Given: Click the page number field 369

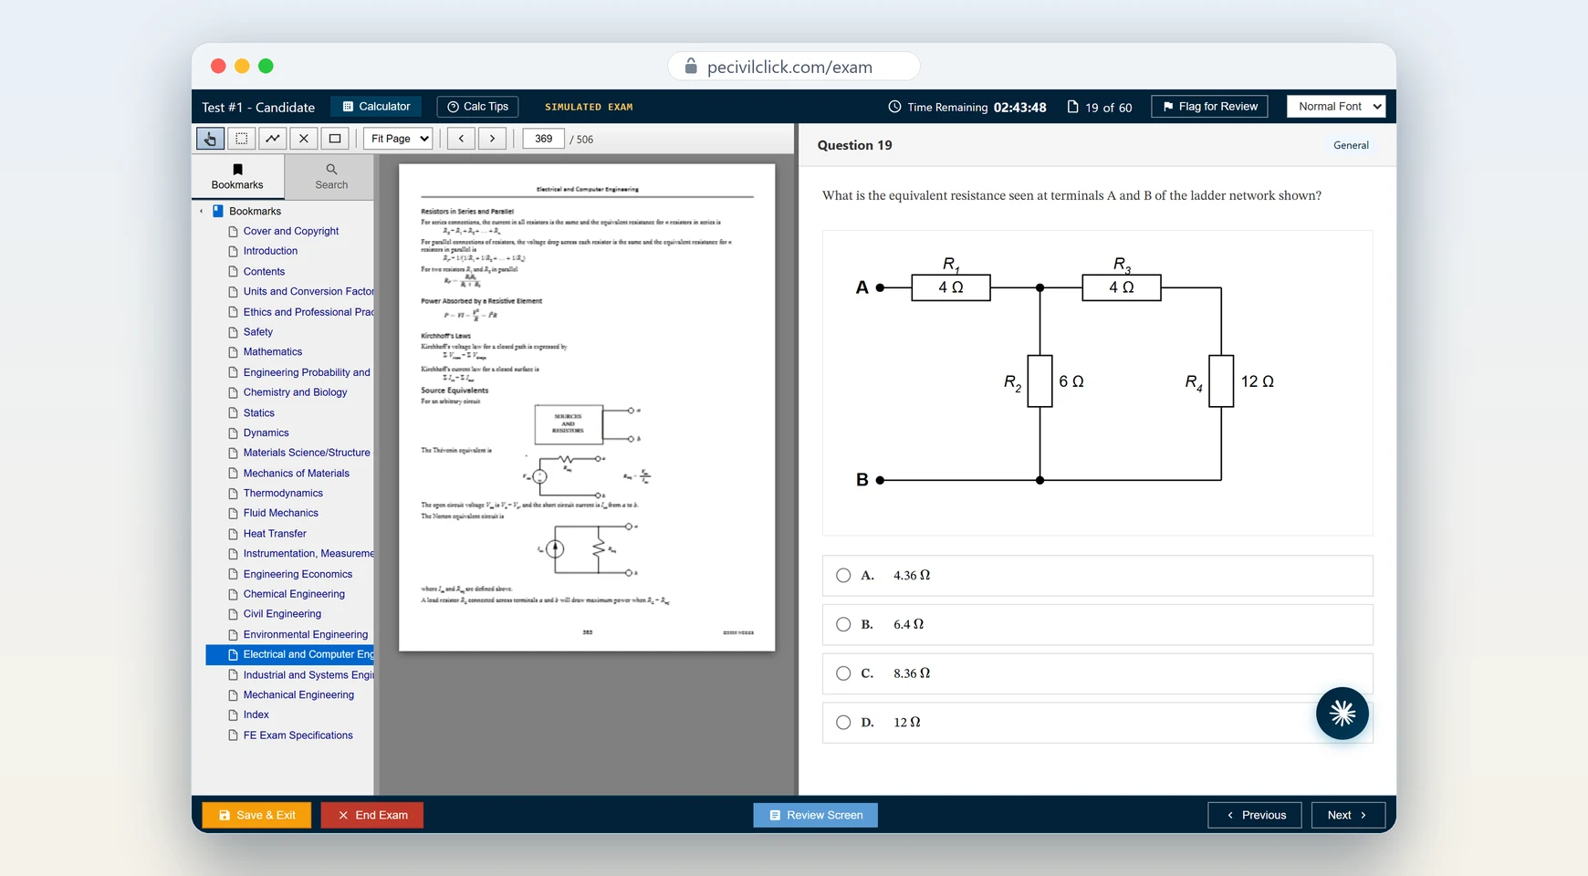Looking at the screenshot, I should pyautogui.click(x=544, y=139).
